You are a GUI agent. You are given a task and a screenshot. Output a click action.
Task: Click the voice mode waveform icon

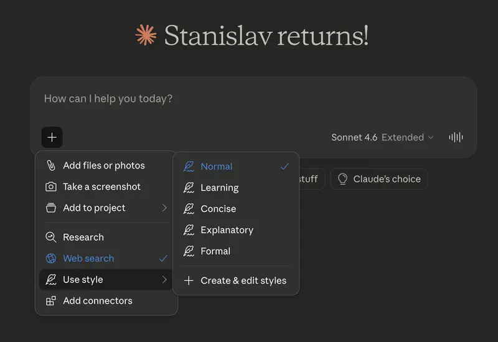pyautogui.click(x=456, y=137)
